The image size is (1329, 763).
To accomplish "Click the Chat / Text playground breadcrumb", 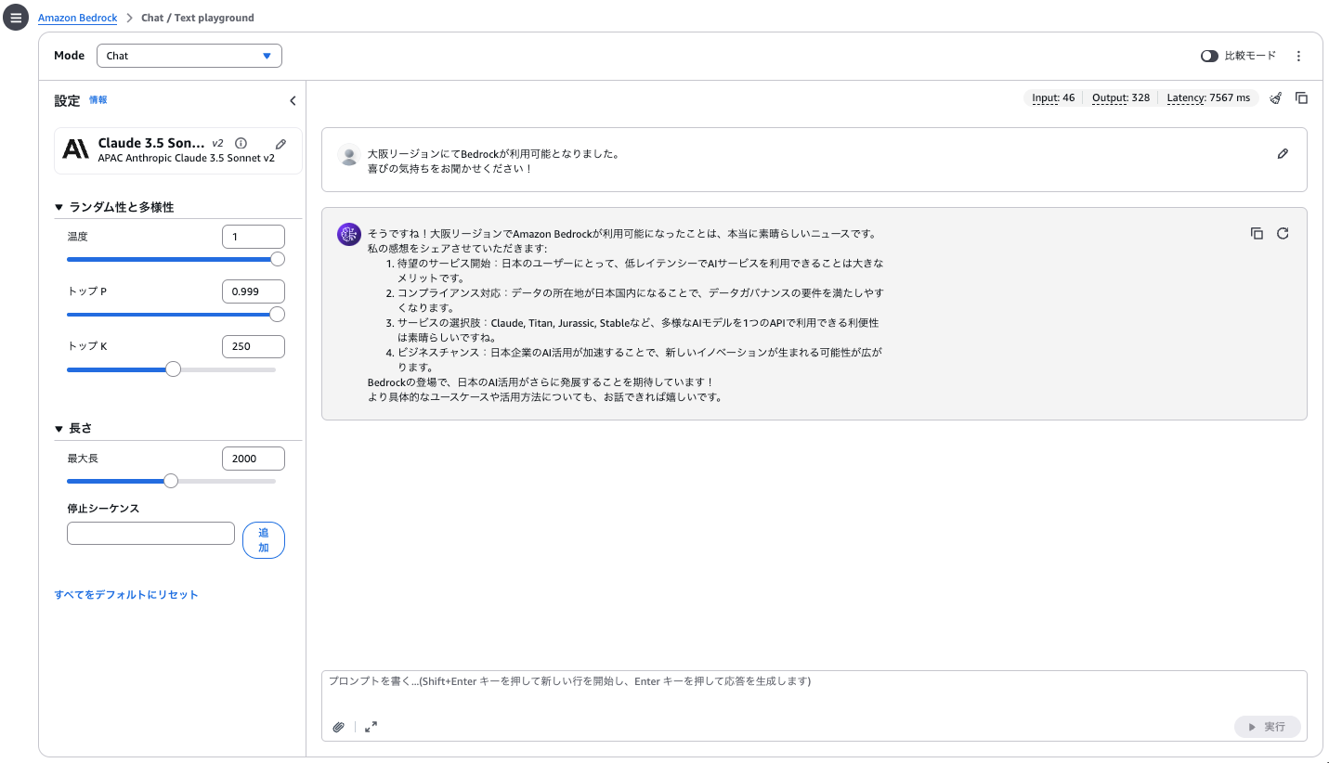I will click(x=198, y=18).
